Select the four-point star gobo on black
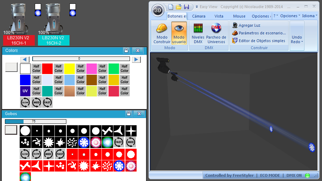 (x=131, y=131)
